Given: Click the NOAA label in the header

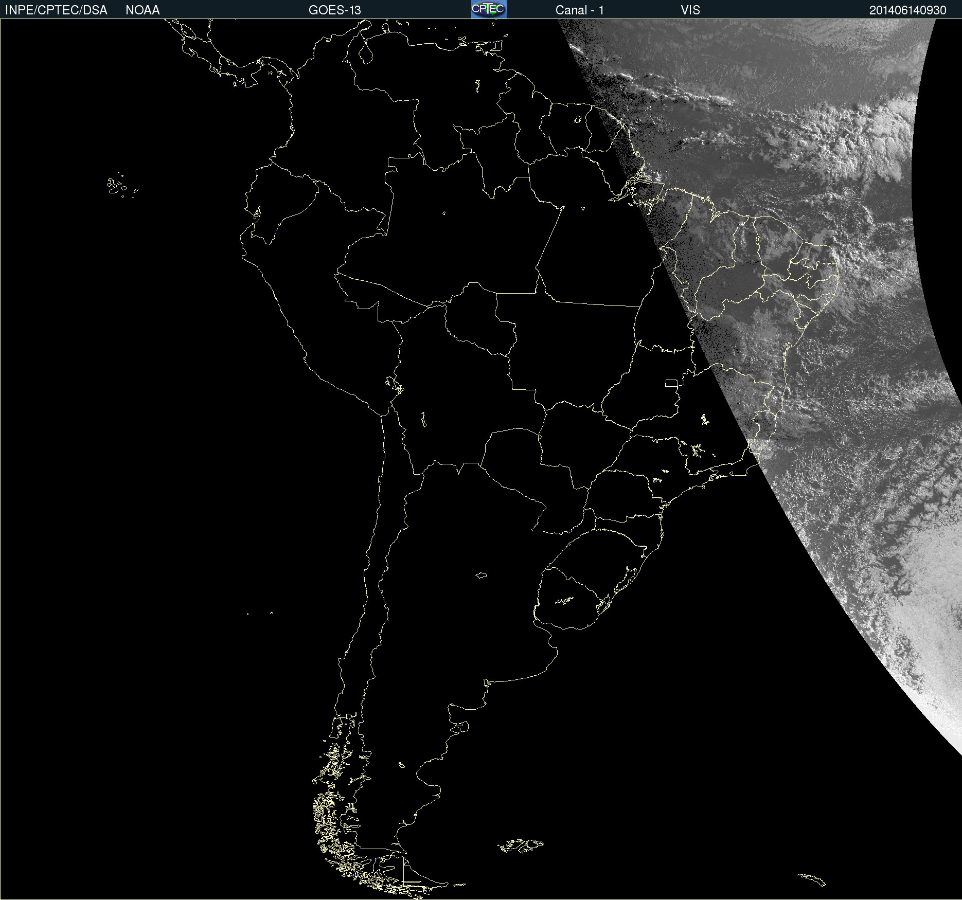Looking at the screenshot, I should point(142,10).
